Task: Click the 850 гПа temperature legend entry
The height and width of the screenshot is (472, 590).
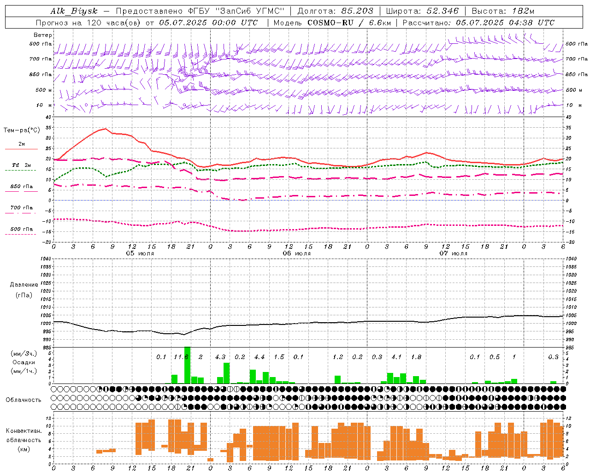Action: [21, 187]
